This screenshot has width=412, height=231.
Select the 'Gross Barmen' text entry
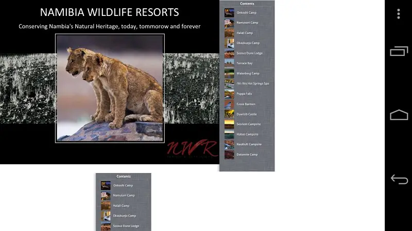tap(246, 104)
